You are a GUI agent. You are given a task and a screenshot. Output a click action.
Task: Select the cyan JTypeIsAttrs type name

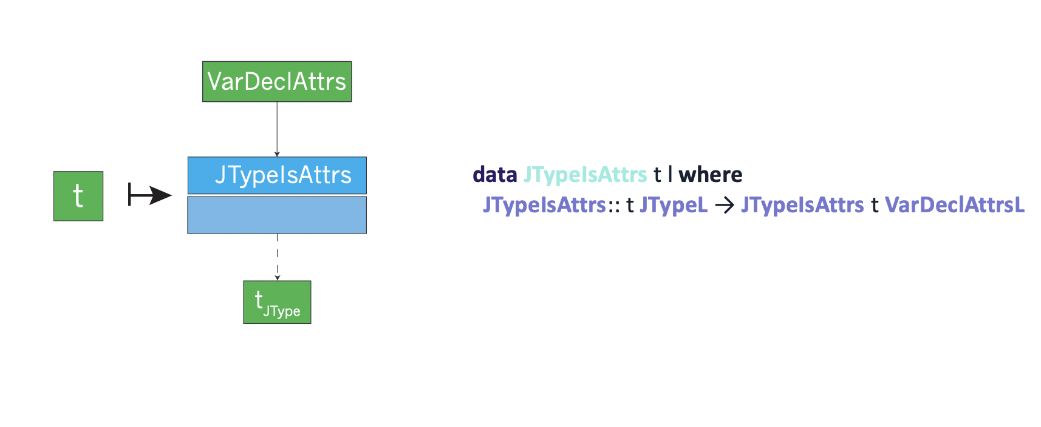click(x=585, y=175)
